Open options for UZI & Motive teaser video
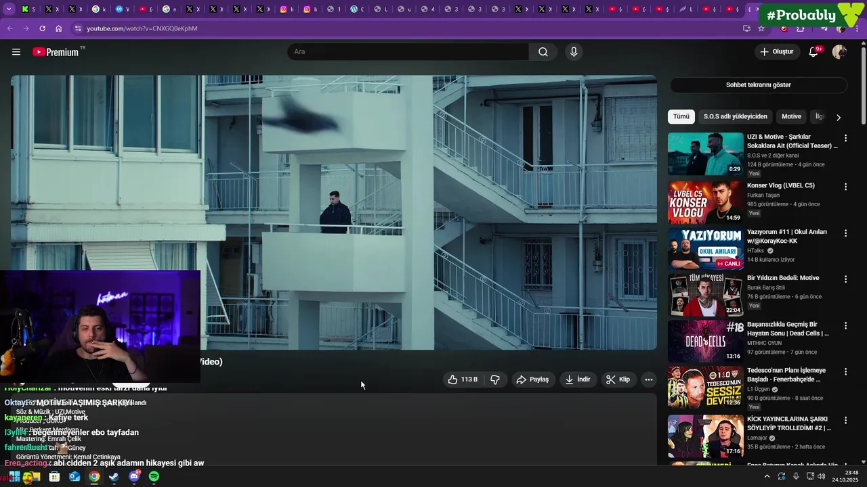867x487 pixels. pos(845,138)
